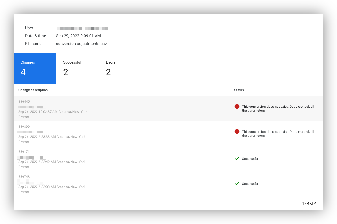
Task: Click Retract under conversion 559899
Action: coord(24,142)
